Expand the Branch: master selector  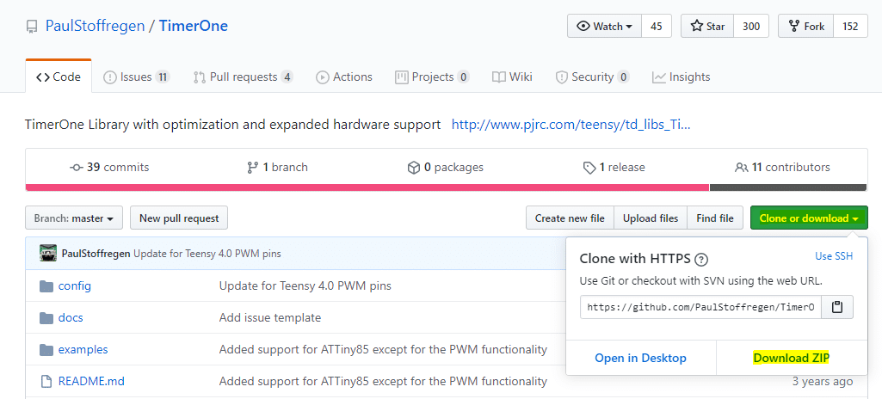(74, 218)
